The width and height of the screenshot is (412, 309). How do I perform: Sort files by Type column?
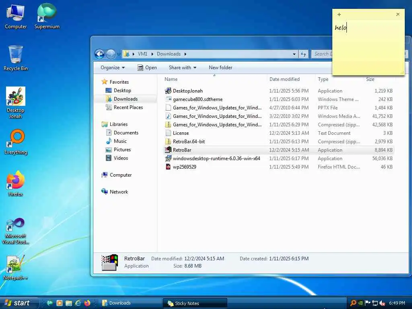click(x=340, y=79)
